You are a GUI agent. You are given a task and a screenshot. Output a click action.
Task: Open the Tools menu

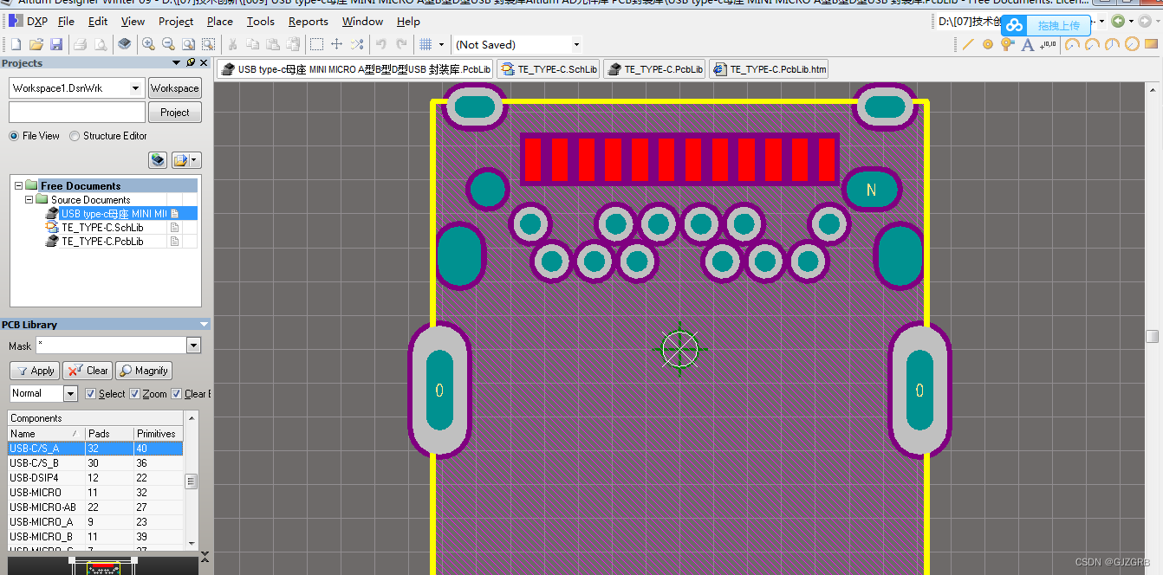(261, 22)
